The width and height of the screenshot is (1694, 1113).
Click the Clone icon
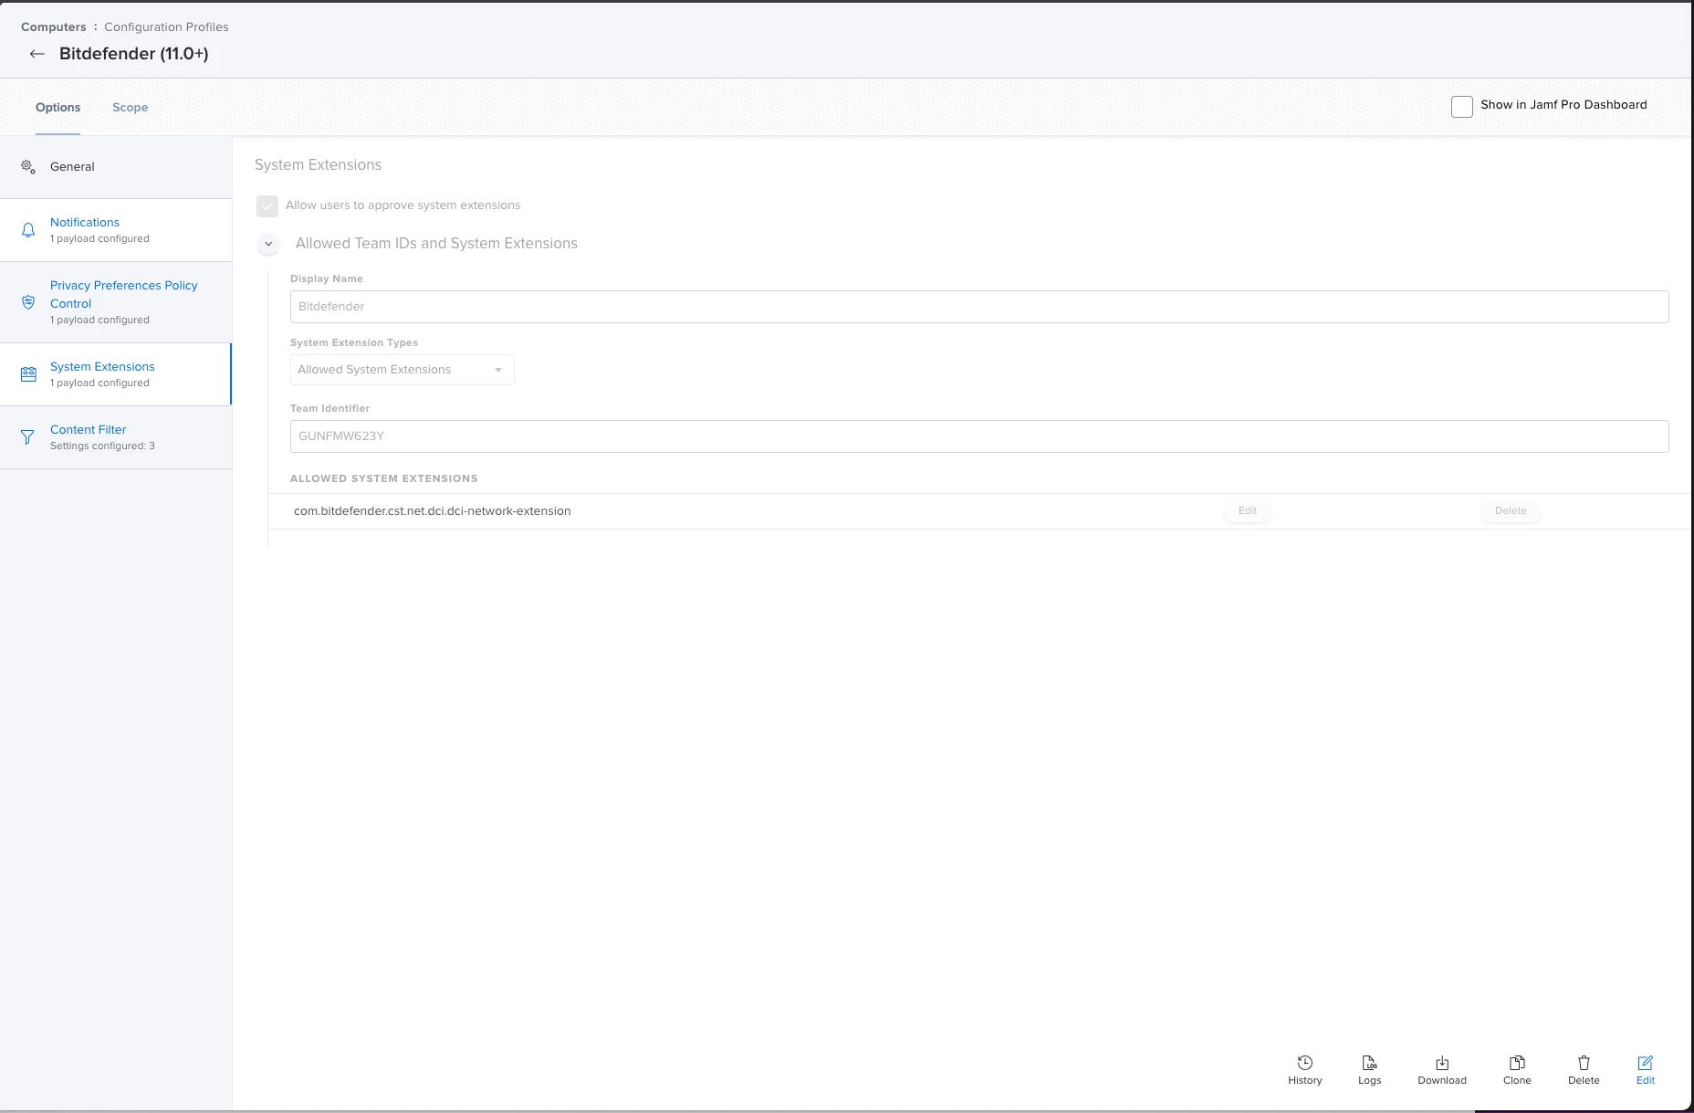coord(1517,1063)
